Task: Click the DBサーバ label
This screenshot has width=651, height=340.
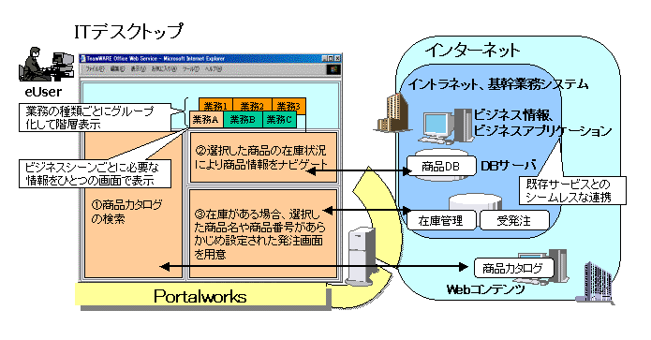Action: (x=509, y=166)
